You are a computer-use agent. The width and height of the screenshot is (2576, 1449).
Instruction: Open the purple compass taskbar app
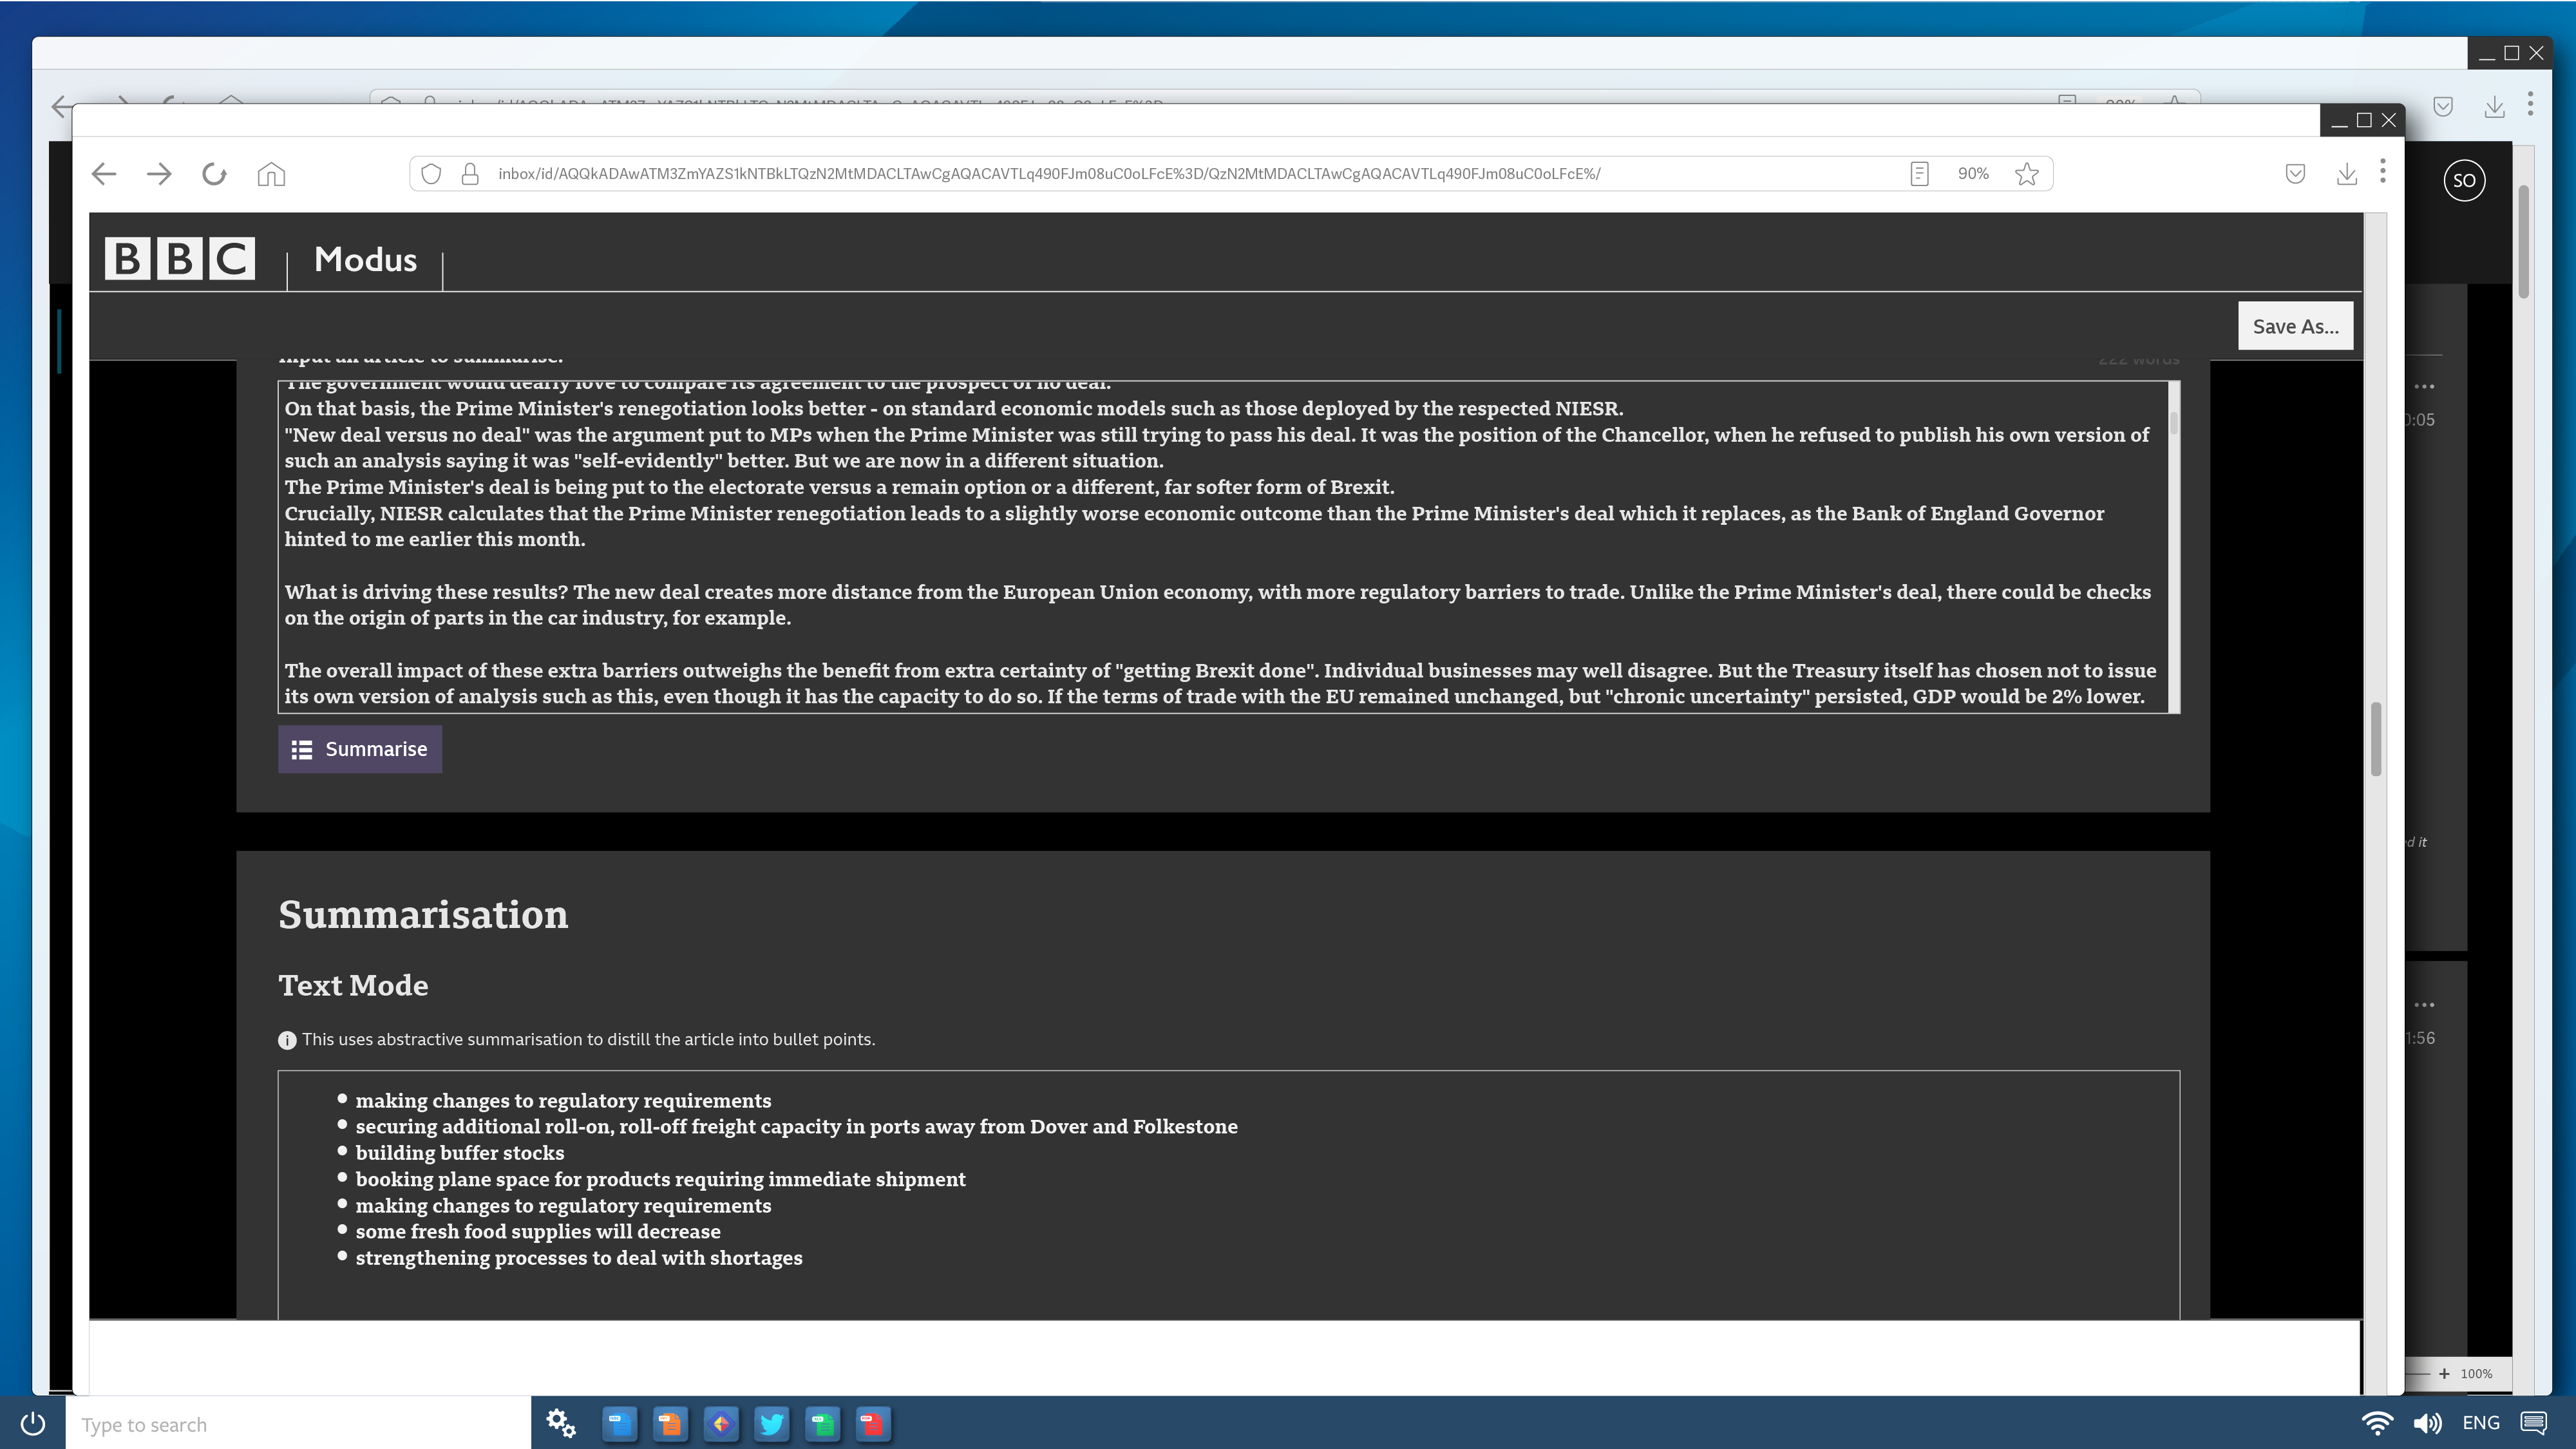(x=721, y=1423)
